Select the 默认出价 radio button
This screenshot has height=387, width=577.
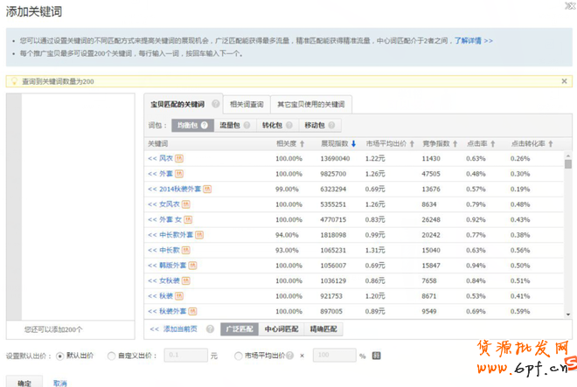pyautogui.click(x=60, y=356)
